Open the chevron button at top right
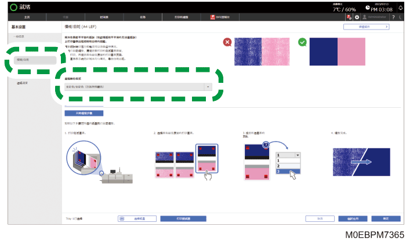The height and width of the screenshot is (241, 406). [x=366, y=27]
